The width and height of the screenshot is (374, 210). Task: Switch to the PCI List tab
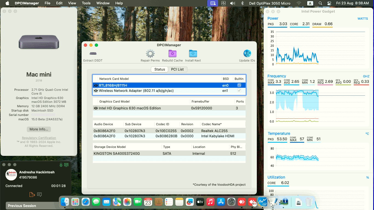177,69
